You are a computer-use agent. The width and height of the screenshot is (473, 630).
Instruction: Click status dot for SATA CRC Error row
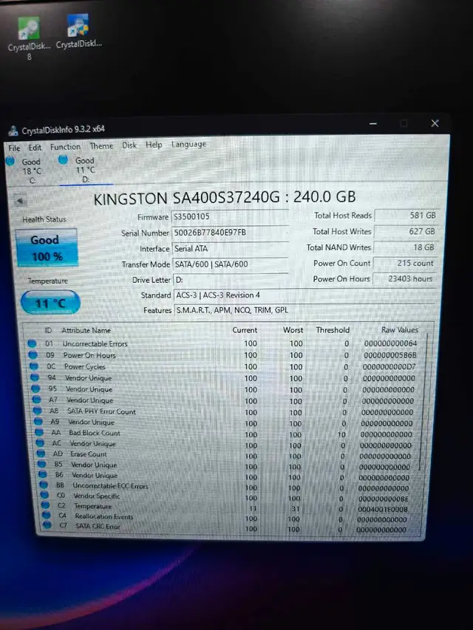point(47,524)
